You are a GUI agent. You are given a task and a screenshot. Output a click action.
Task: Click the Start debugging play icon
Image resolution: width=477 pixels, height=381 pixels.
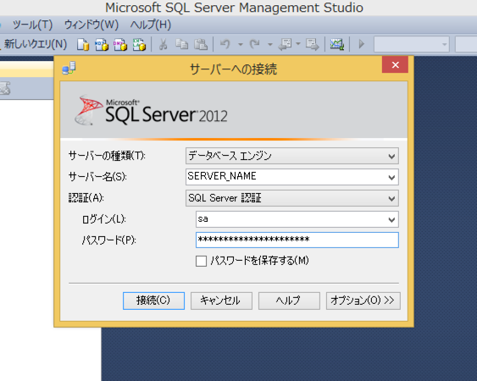[362, 44]
